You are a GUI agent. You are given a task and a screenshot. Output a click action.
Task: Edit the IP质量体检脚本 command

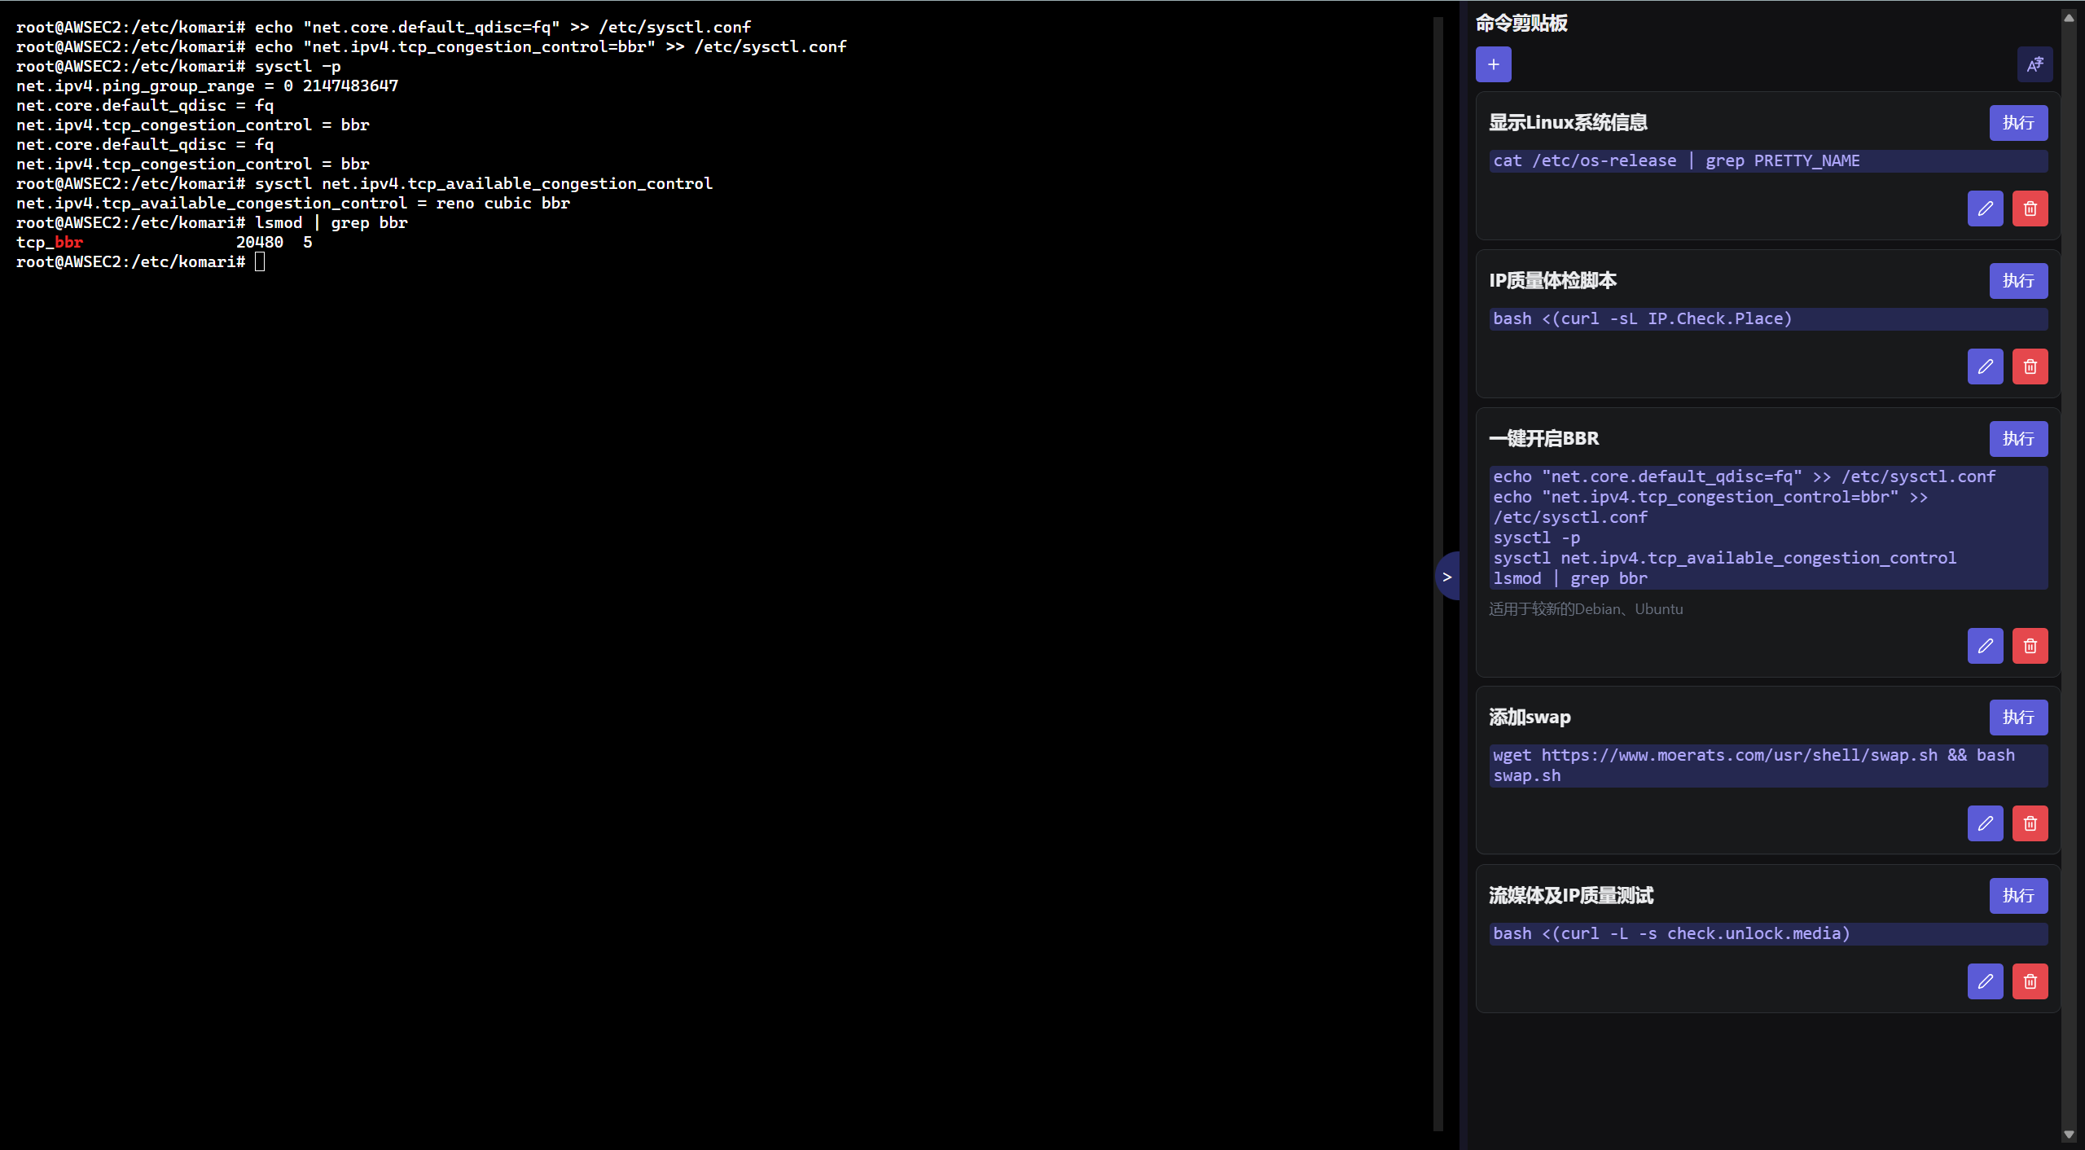[x=1985, y=367]
